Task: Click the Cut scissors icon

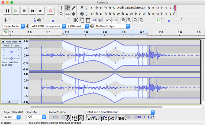Action: point(76,20)
